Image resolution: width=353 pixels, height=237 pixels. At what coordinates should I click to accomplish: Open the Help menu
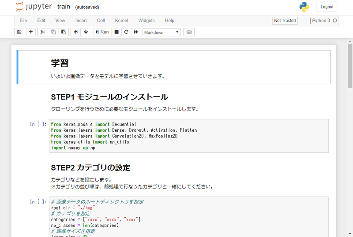[169, 20]
